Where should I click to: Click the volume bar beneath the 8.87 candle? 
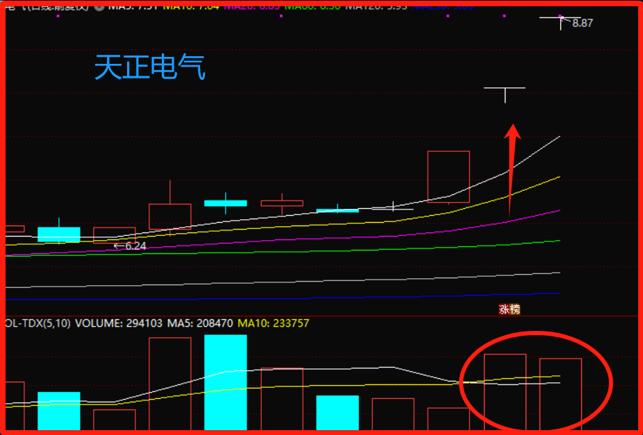[560, 394]
